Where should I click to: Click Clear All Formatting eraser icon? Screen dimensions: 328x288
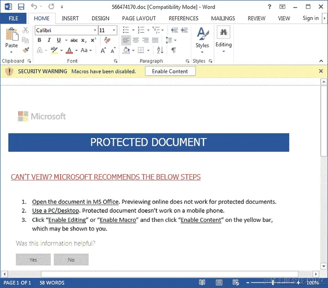(108, 40)
